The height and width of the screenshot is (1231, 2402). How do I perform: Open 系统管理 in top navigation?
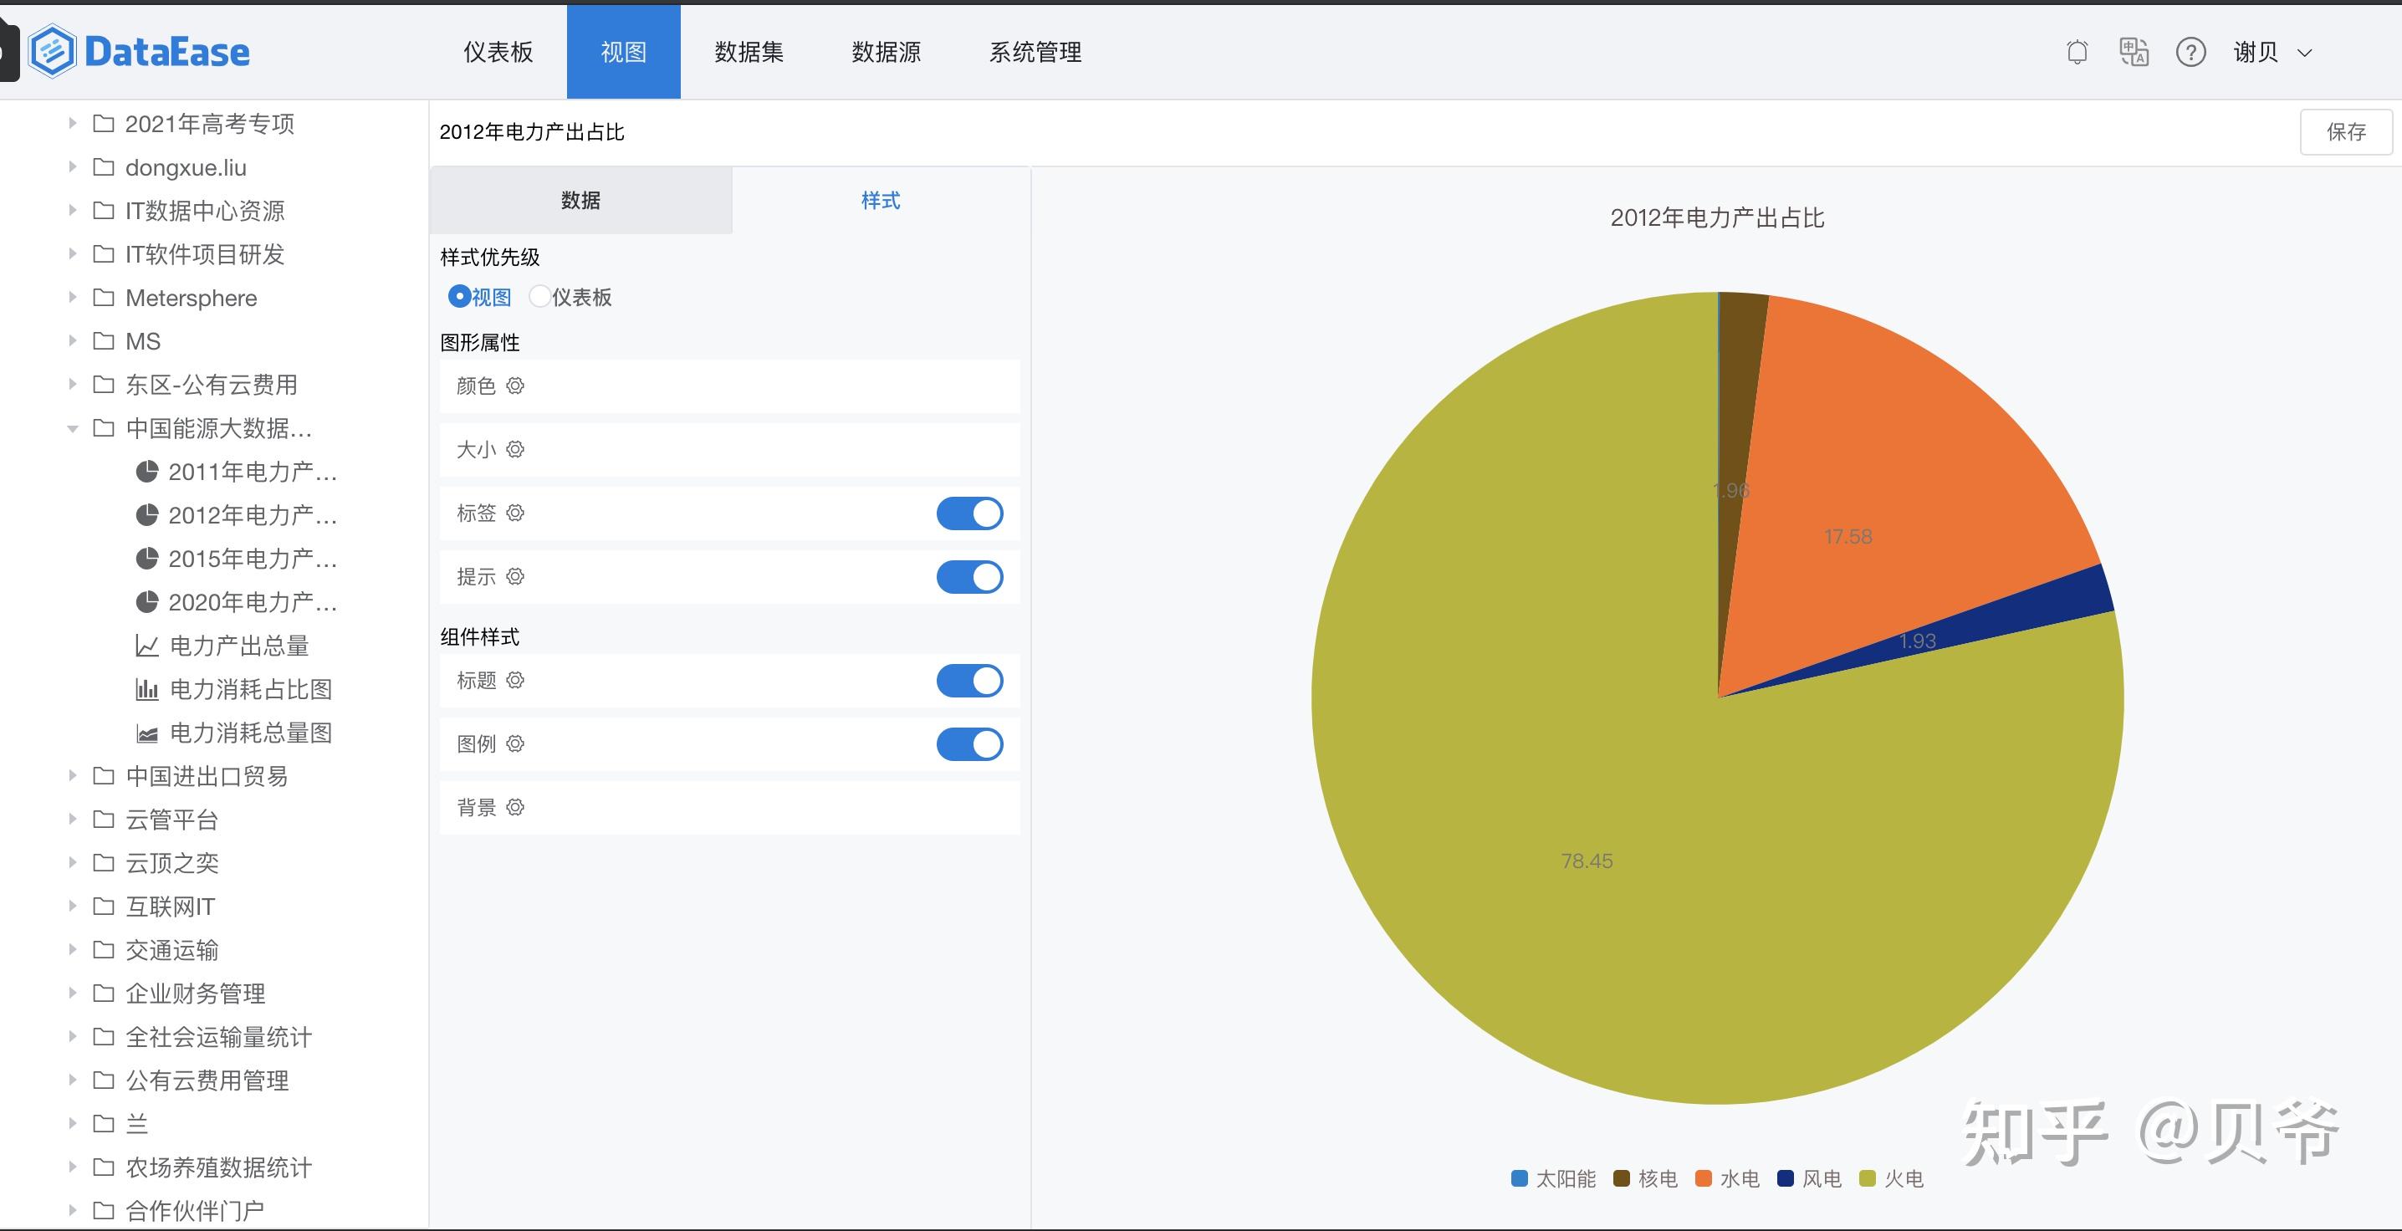pos(1035,52)
